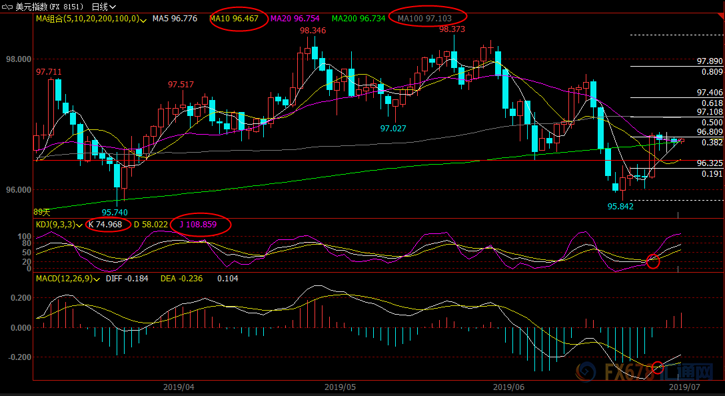Open the KDJ(9,3,3) indicator dropdown

click(x=83, y=225)
